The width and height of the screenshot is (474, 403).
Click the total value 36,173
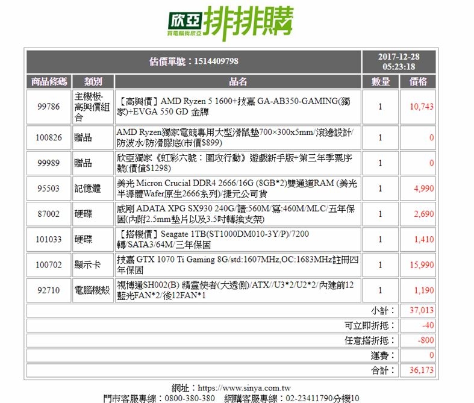coord(422,370)
